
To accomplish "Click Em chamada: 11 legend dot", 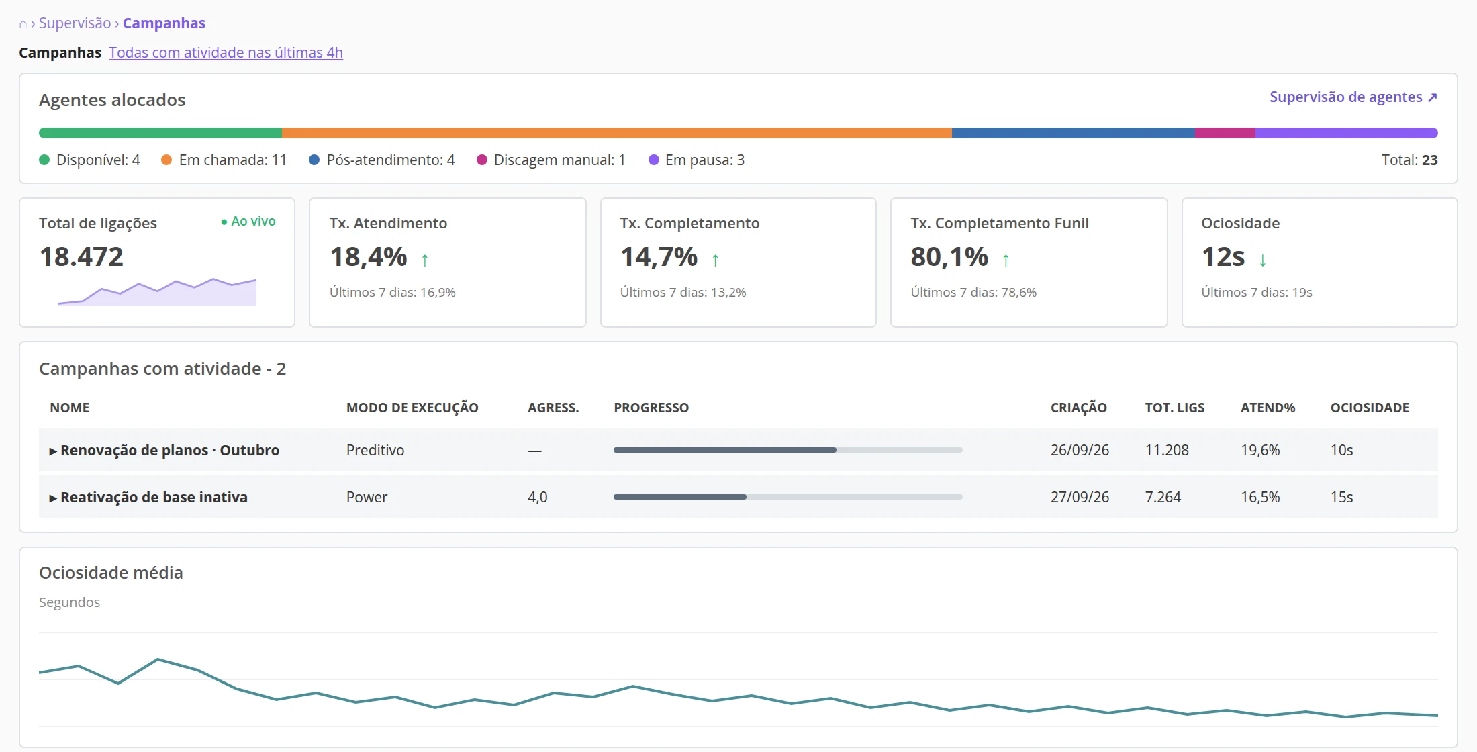I will pos(166,160).
